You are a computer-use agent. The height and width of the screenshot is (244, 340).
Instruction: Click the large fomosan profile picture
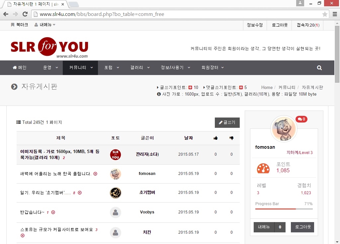tap(284, 128)
